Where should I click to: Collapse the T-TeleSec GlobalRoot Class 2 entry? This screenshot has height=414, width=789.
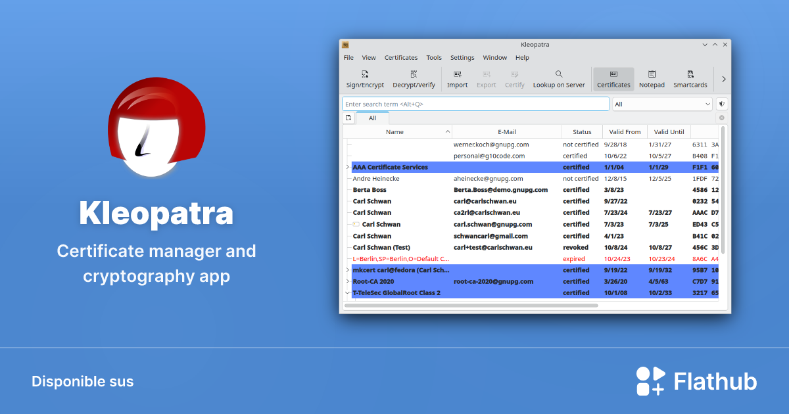click(x=348, y=292)
